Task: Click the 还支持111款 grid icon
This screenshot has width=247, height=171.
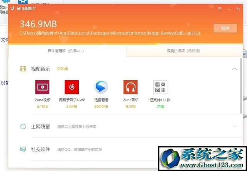Action: pos(160,87)
